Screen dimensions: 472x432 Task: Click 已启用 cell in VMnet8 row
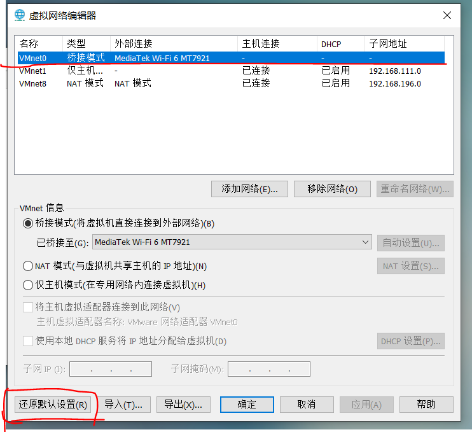tap(336, 83)
